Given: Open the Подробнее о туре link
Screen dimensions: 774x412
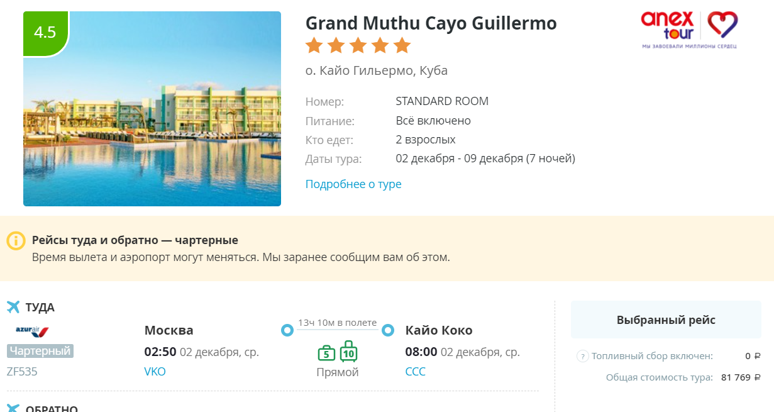Looking at the screenshot, I should point(353,184).
